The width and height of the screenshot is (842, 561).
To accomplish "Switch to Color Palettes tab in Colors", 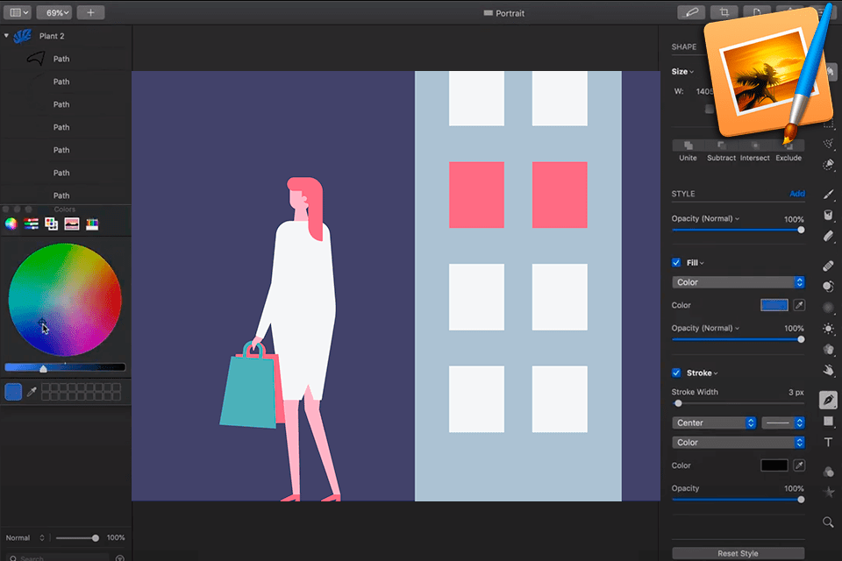I will 51,224.
